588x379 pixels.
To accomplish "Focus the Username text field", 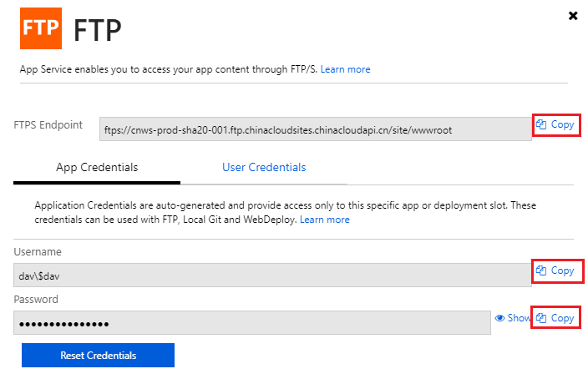I will point(271,275).
